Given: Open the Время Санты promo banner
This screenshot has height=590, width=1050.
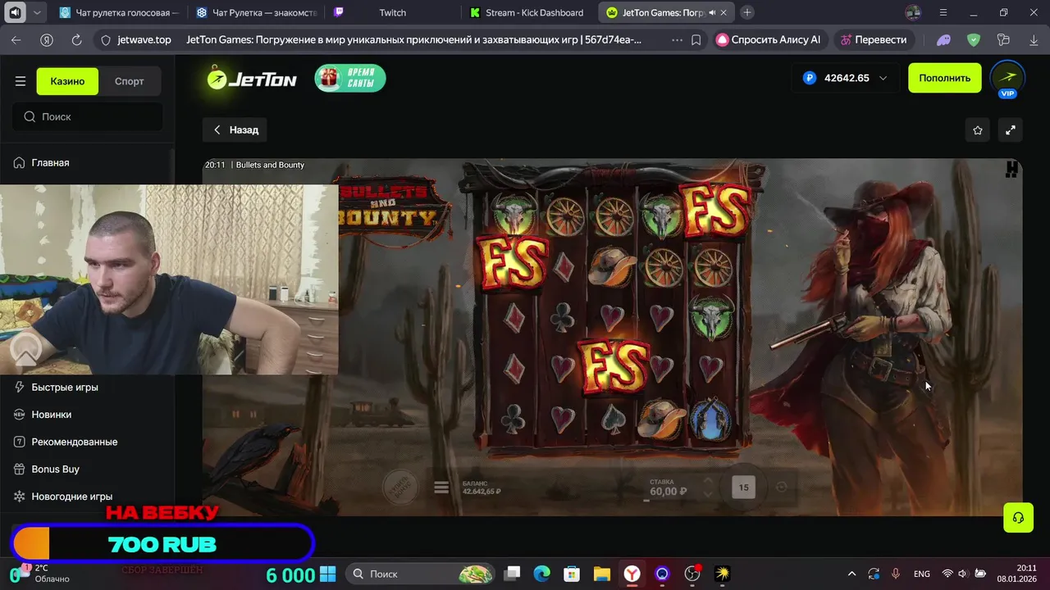Looking at the screenshot, I should [350, 78].
